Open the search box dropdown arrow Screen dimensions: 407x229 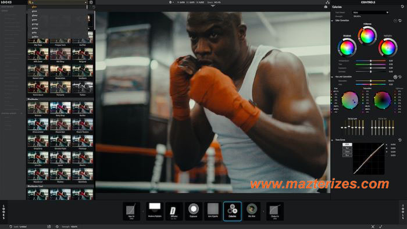(85, 2)
